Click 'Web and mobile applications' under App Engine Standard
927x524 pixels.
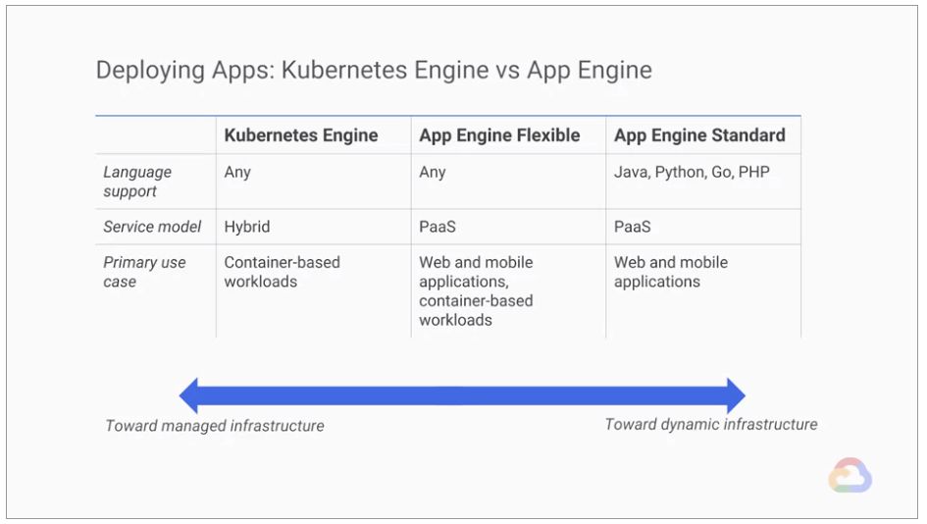[x=671, y=272]
